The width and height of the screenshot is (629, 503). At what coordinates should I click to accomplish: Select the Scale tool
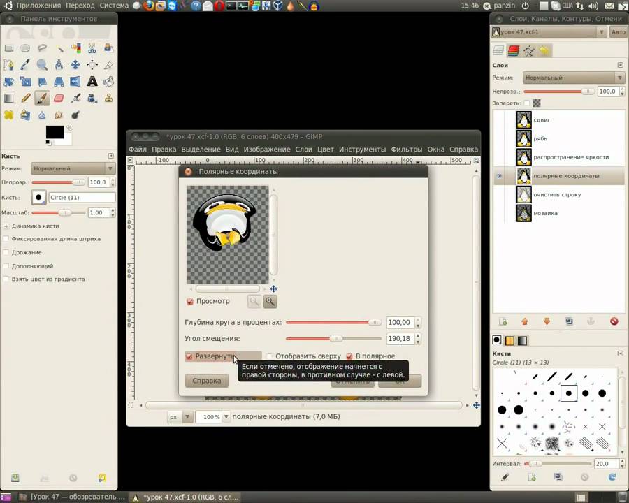(25, 82)
